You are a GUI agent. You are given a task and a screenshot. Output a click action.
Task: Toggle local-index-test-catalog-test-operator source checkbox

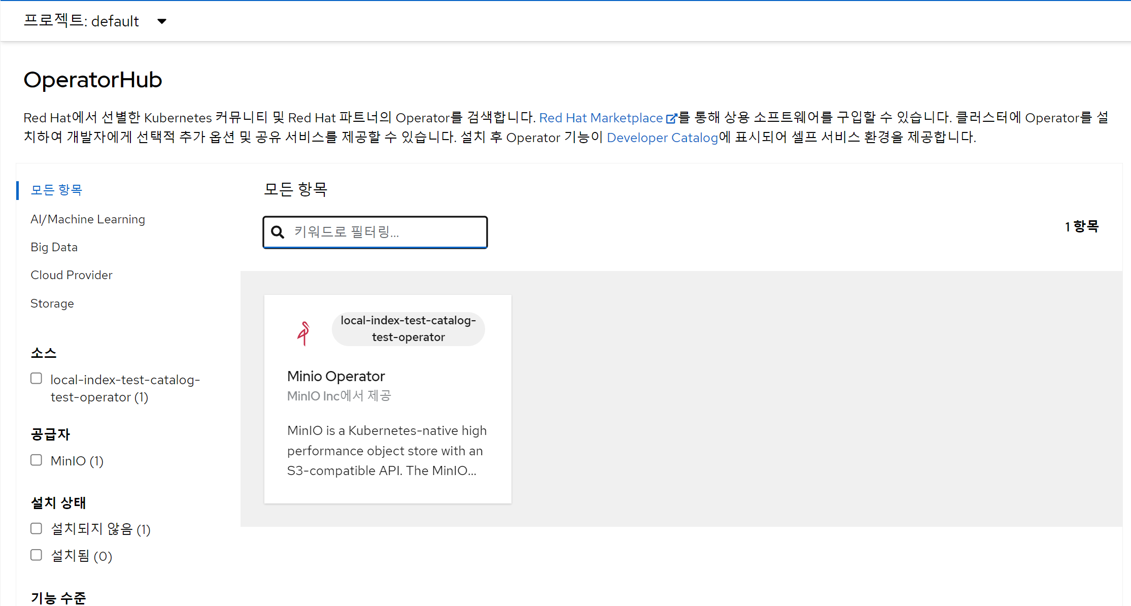[36, 379]
